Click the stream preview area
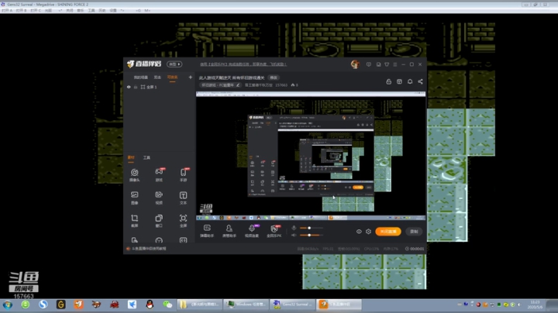Viewport: 558px width, 313px height. pos(311,156)
